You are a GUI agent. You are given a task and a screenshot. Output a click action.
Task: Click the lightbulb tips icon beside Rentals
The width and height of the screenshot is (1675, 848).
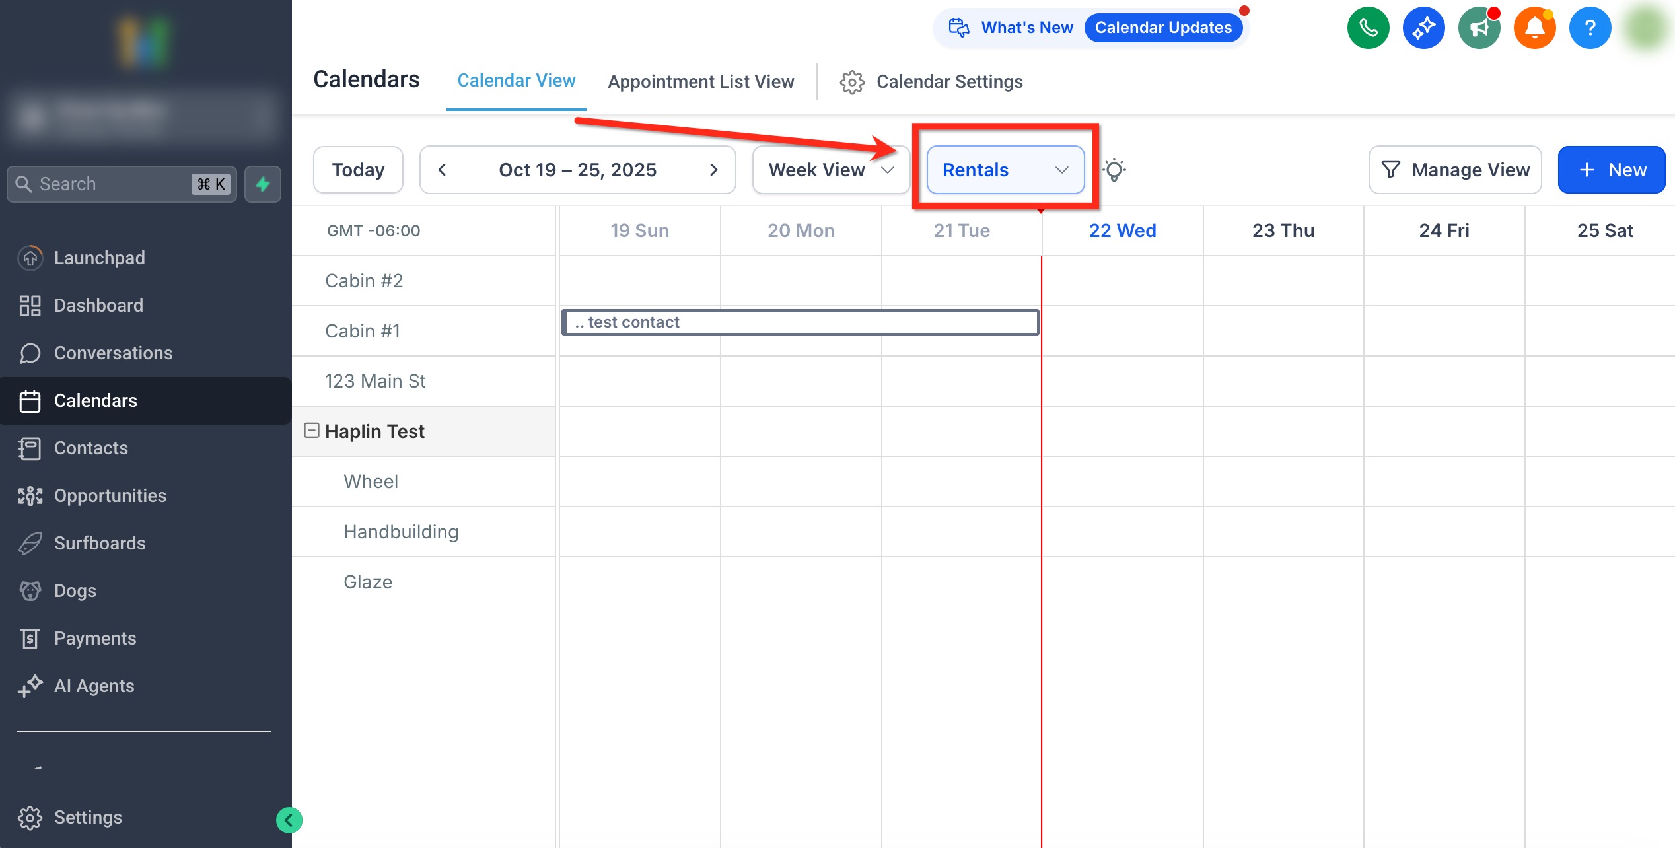(x=1114, y=170)
